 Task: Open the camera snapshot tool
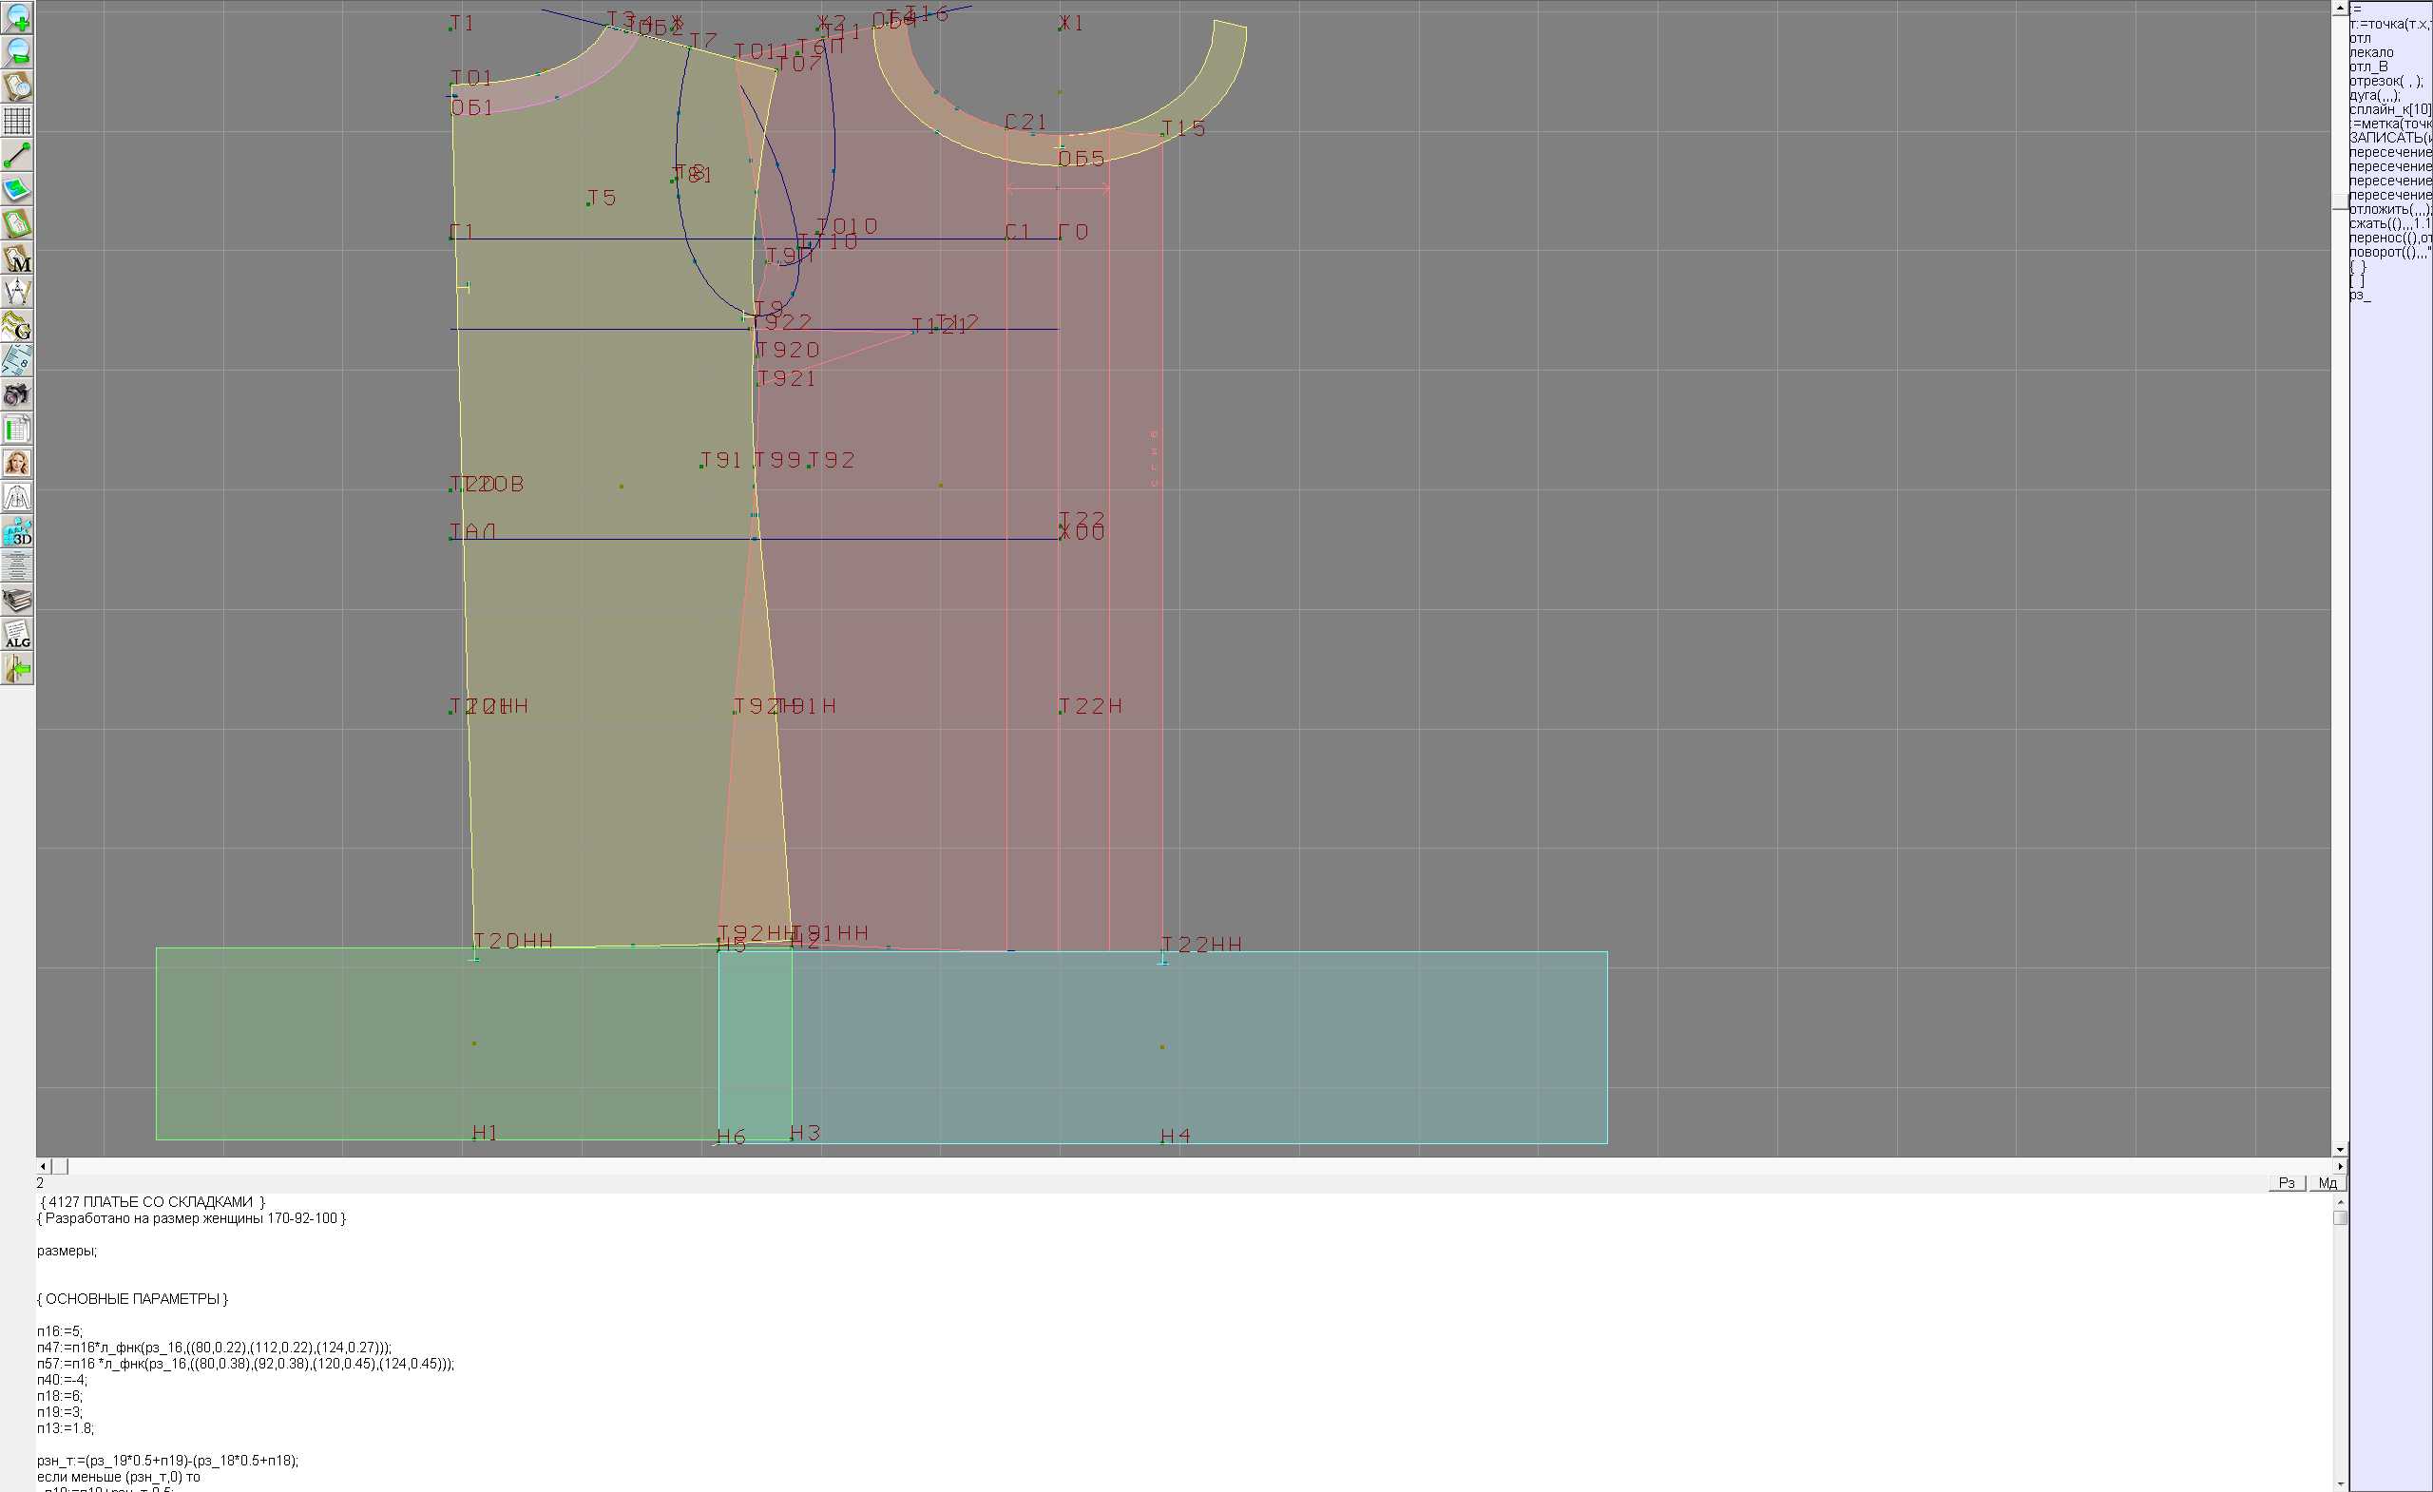[17, 395]
